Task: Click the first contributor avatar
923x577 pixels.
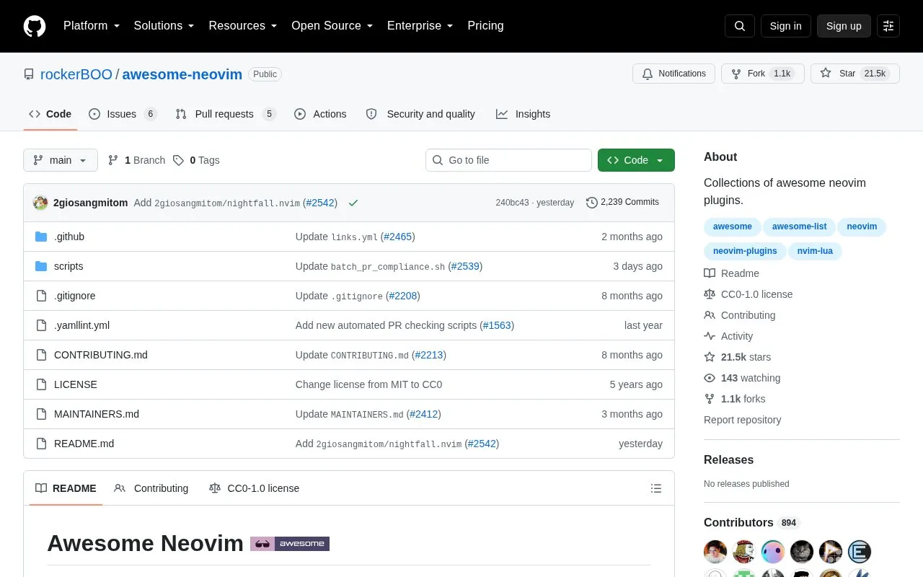Action: pyautogui.click(x=715, y=552)
